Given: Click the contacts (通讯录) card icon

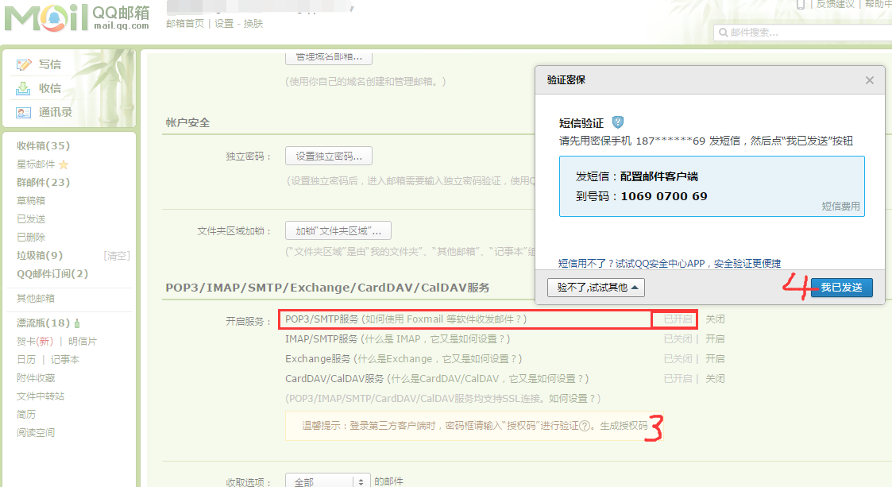Looking at the screenshot, I should coord(23,113).
